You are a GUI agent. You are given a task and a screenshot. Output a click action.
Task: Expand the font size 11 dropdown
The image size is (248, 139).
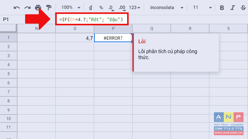point(202,7)
